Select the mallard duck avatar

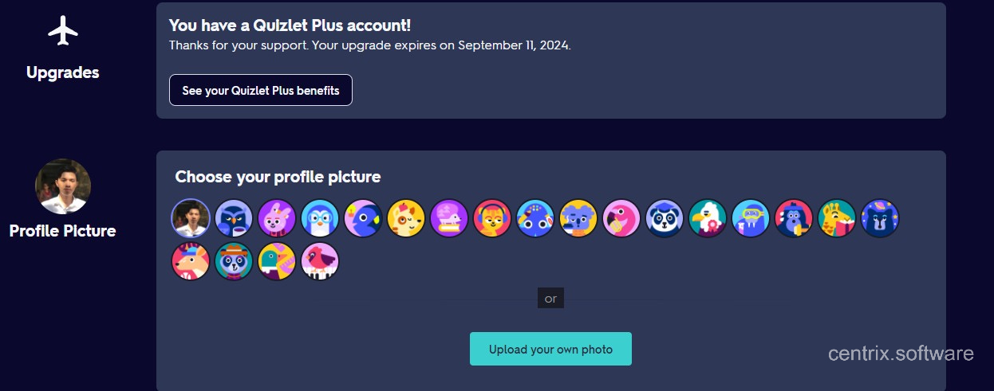277,262
